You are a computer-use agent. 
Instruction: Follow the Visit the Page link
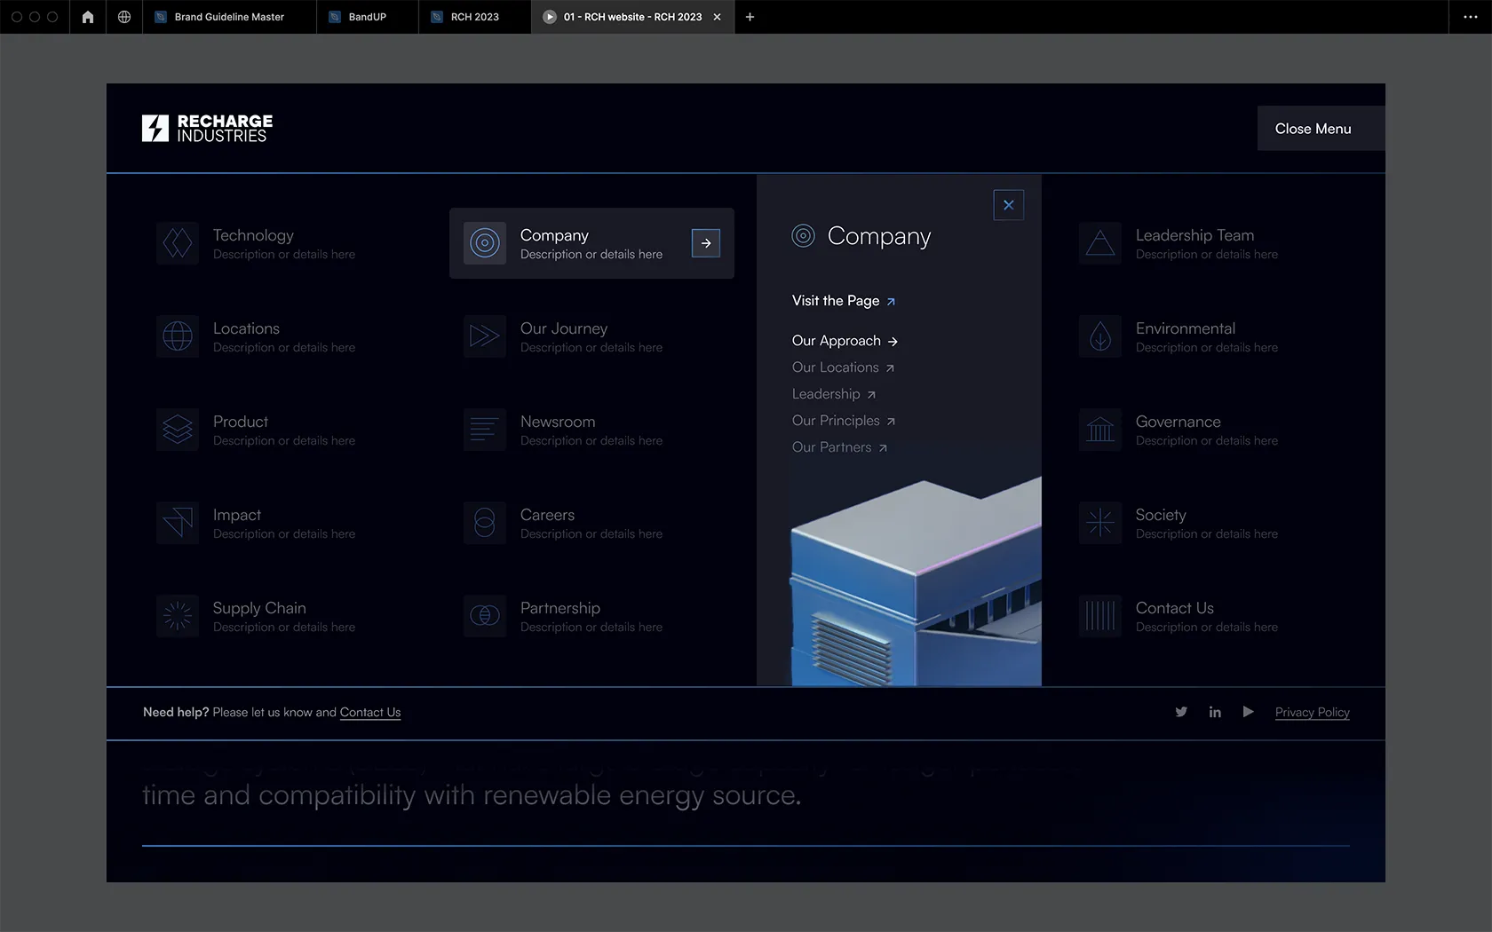click(843, 301)
